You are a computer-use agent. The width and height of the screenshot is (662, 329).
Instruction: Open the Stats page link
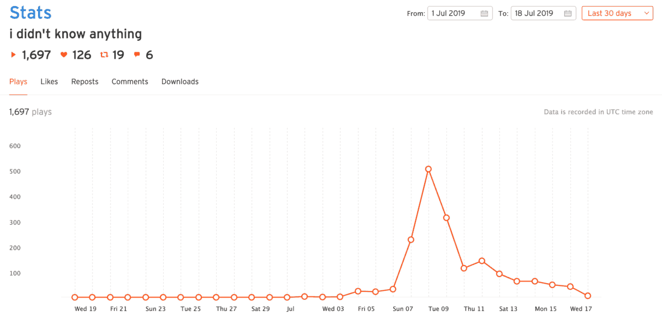[30, 12]
